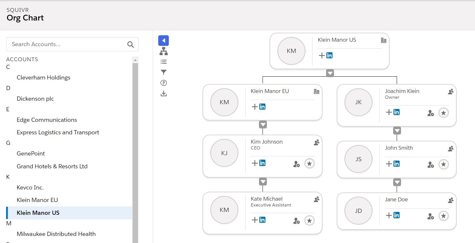The image size is (475, 243).
Task: Click person-edit icon on Joachim Klein card
Action: [431, 113]
